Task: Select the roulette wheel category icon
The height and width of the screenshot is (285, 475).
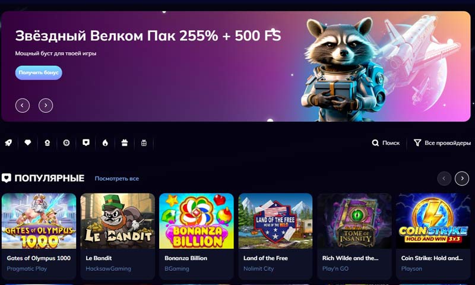Action: [x=66, y=142]
